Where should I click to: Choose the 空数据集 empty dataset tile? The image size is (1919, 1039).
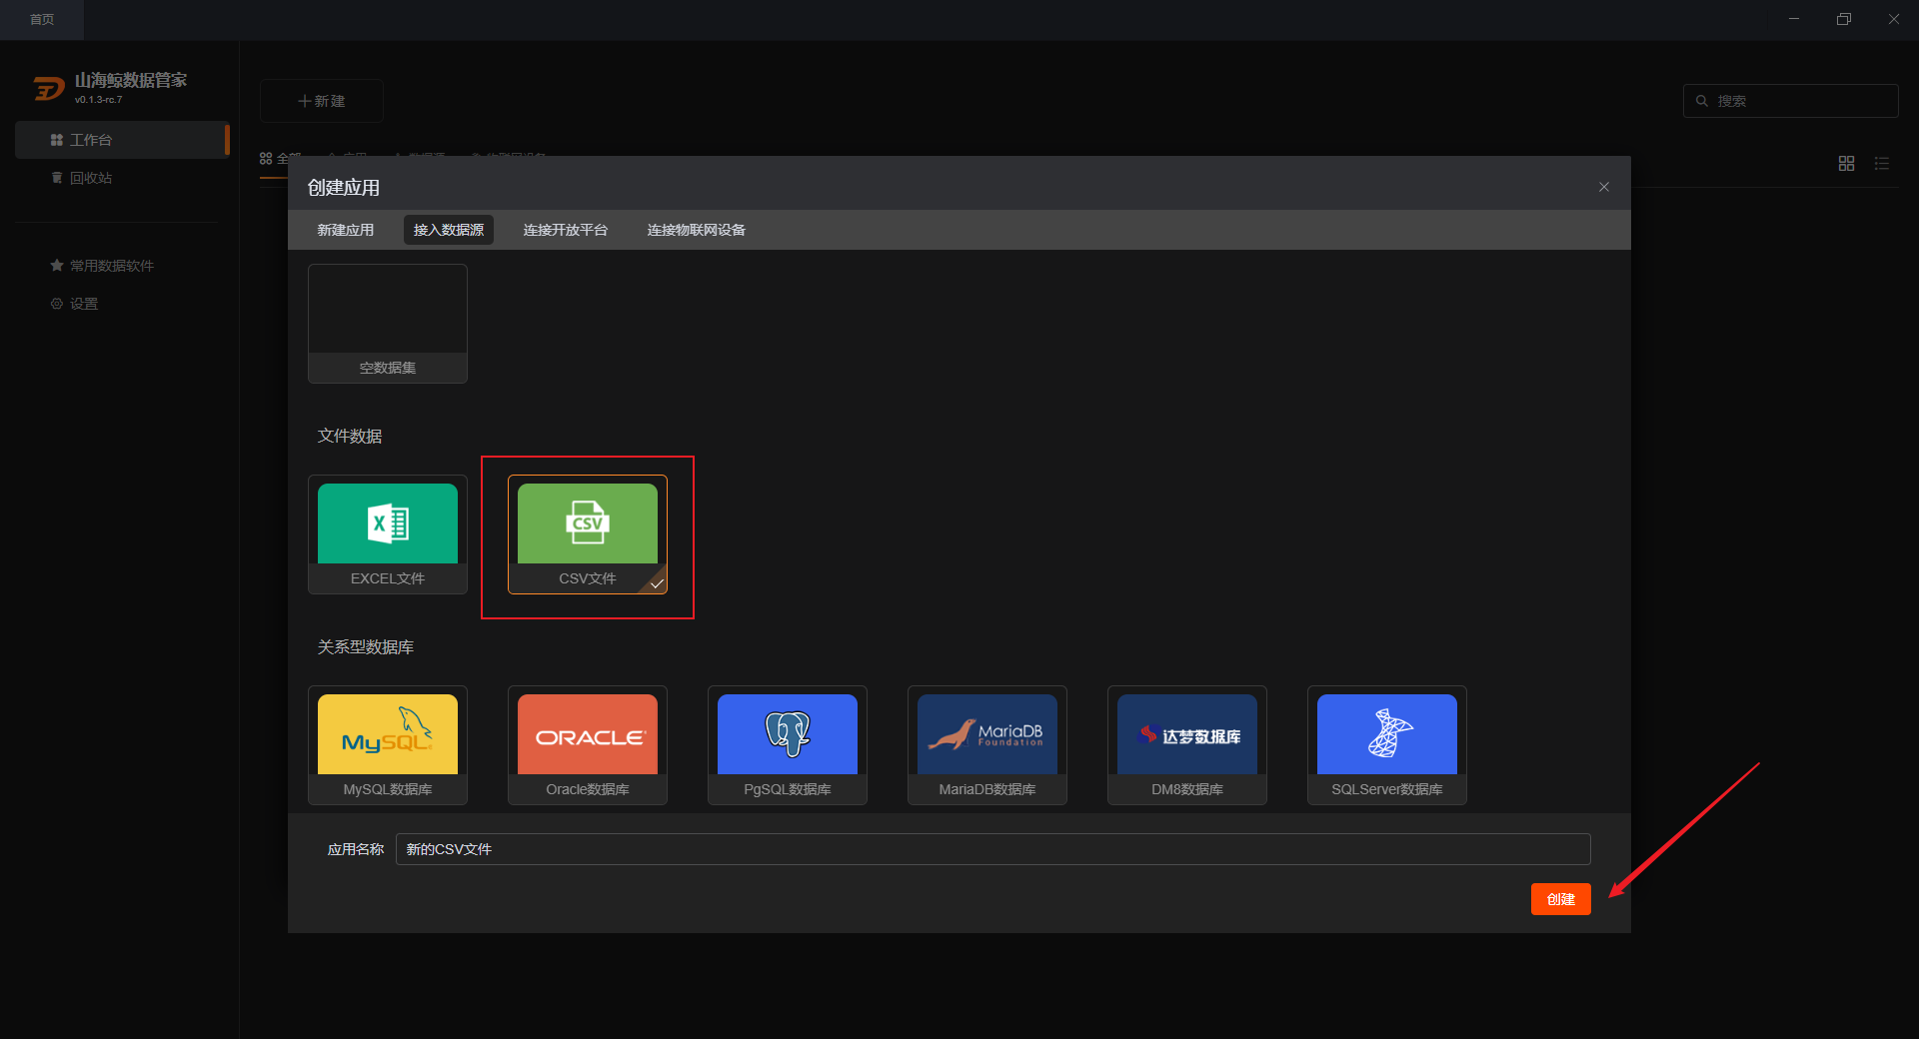coord(388,324)
